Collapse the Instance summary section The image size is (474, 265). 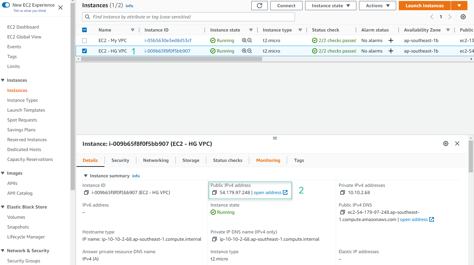(x=86, y=176)
